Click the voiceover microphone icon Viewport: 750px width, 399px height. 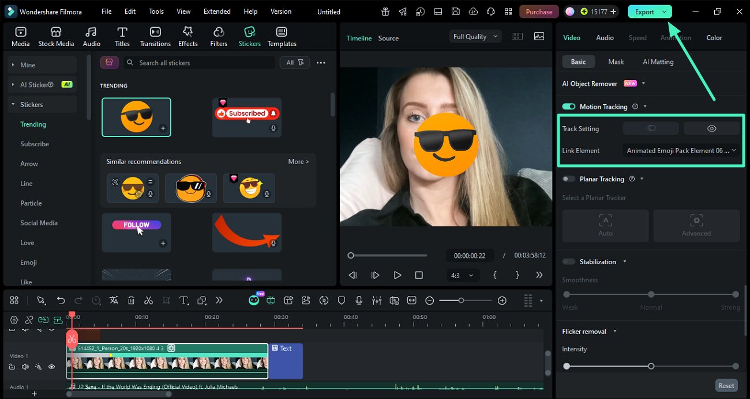tap(359, 300)
